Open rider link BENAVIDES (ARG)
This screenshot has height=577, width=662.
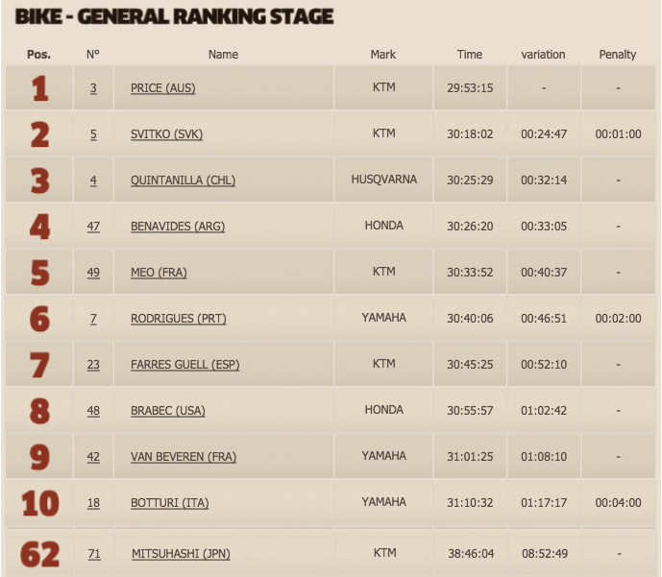178,227
